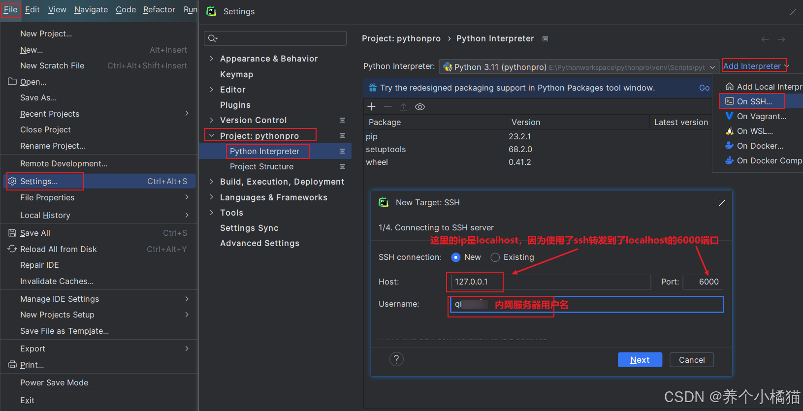Click the On WSL penguin icon
This screenshot has height=411, width=803.
click(x=730, y=131)
